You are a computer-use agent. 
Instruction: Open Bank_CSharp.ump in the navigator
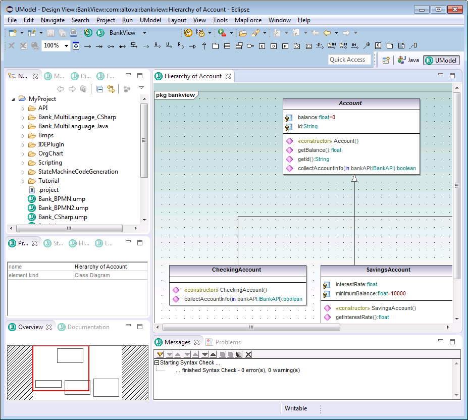62,217
